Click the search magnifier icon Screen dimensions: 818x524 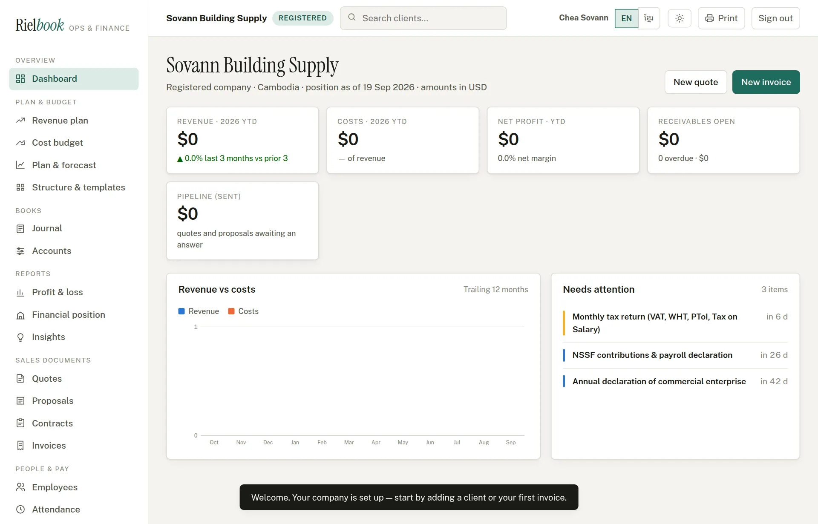point(352,17)
